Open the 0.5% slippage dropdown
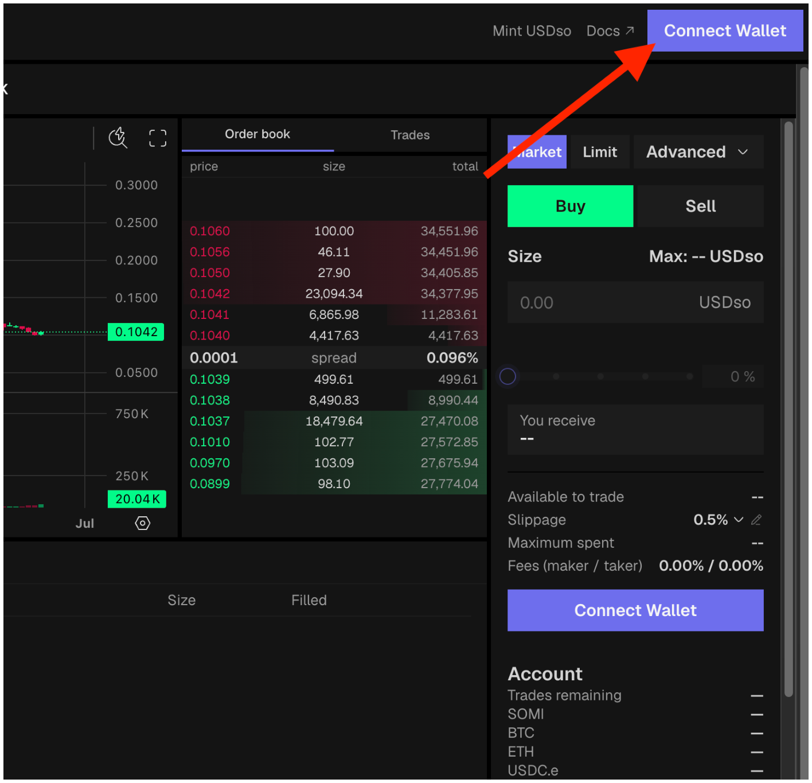Viewport: 812px width, 783px height. 718,520
